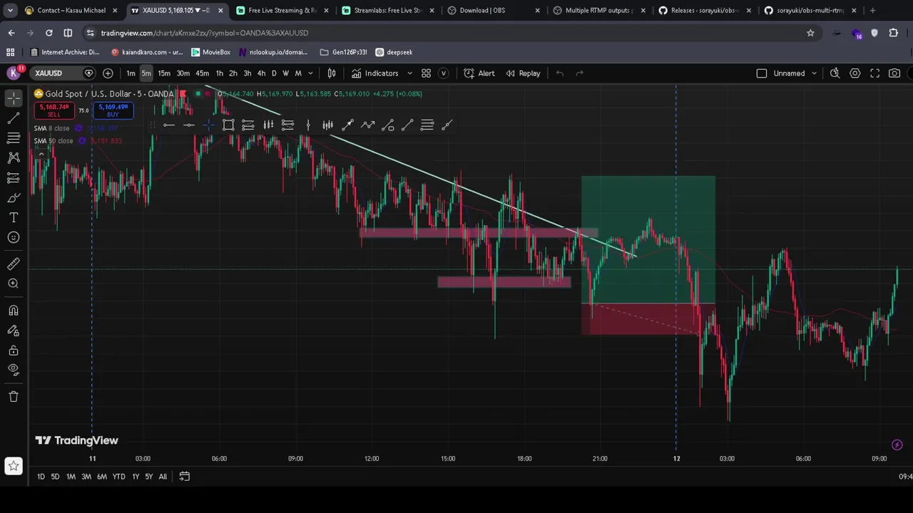Open the go-to-date calendar icon
Screen dimensions: 913x513
tap(184, 477)
